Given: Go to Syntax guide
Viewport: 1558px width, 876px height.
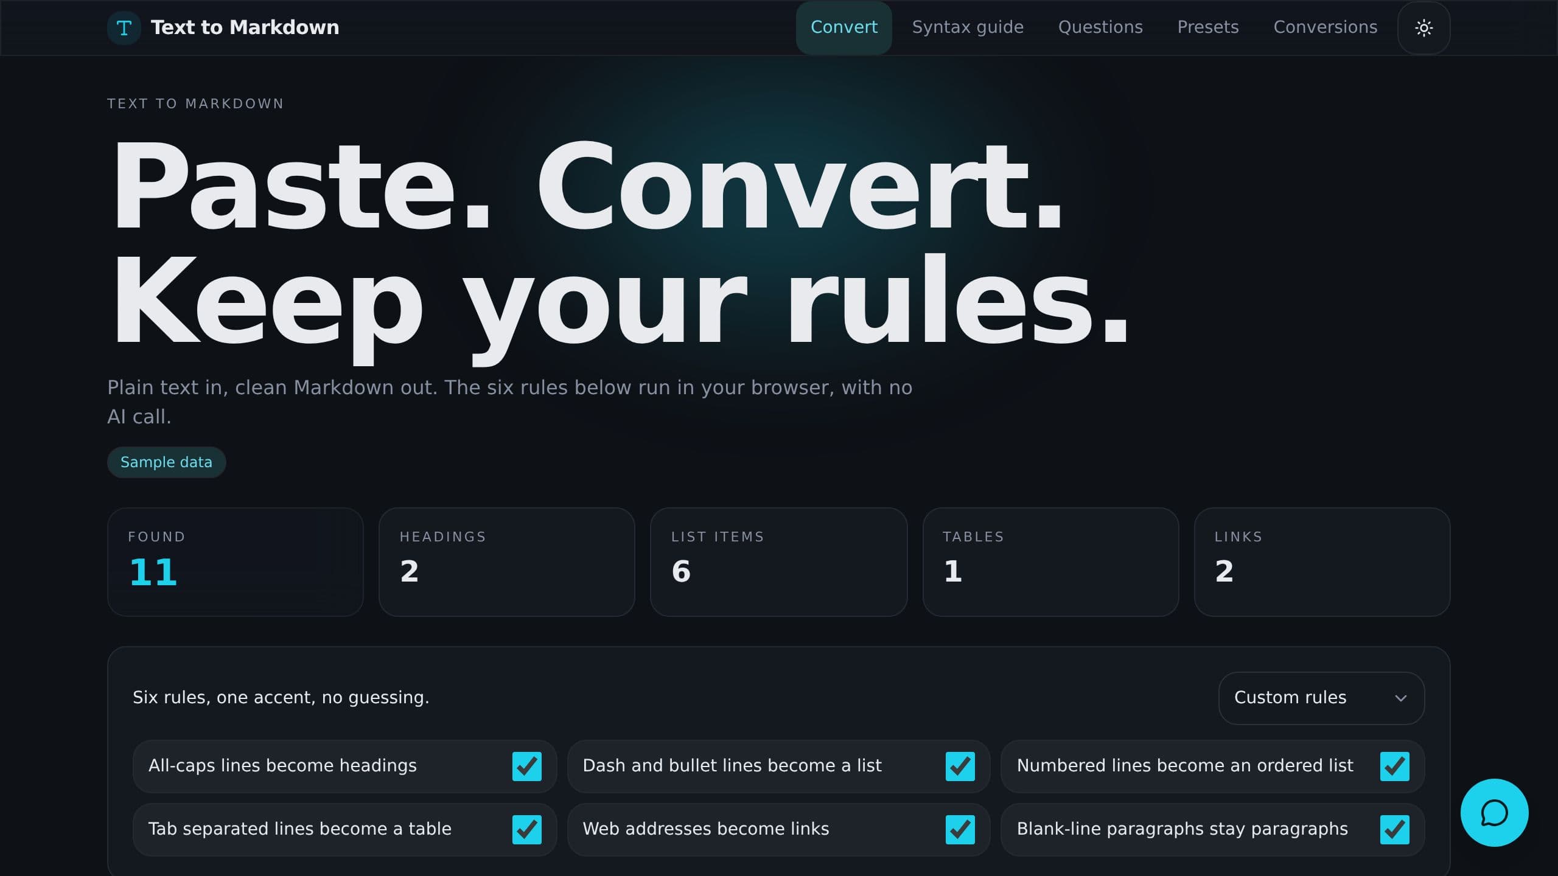Looking at the screenshot, I should point(968,28).
